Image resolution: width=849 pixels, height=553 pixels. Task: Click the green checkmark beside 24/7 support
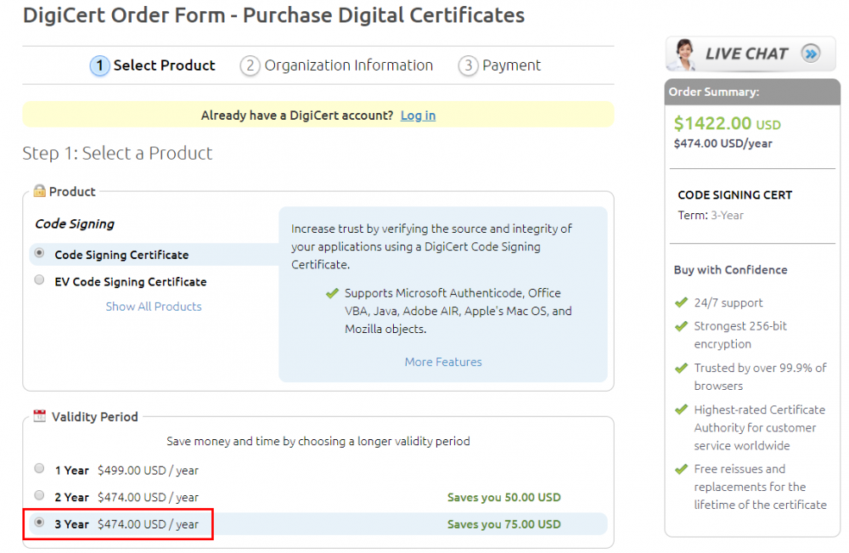pos(681,302)
